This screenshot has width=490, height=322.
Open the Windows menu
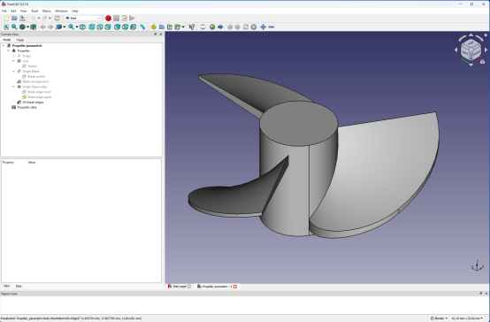coord(61,11)
